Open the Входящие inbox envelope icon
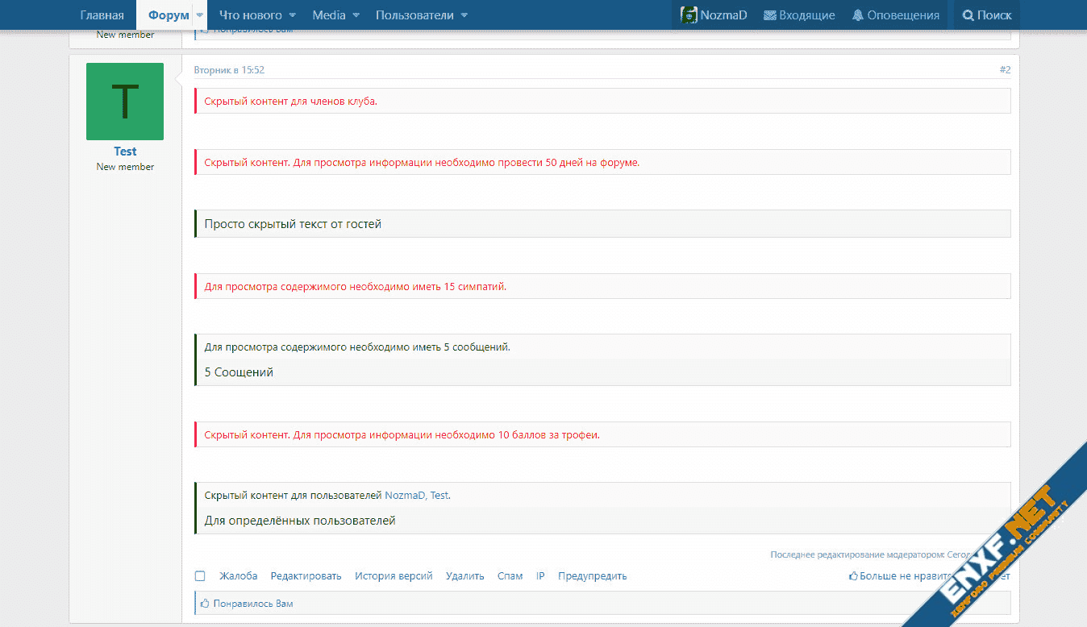 tap(769, 15)
